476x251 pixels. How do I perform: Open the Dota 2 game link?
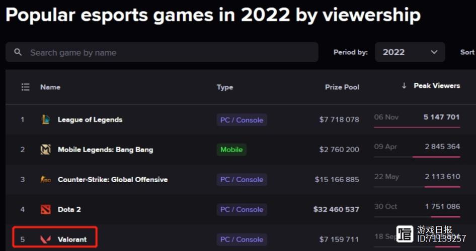[69, 209]
